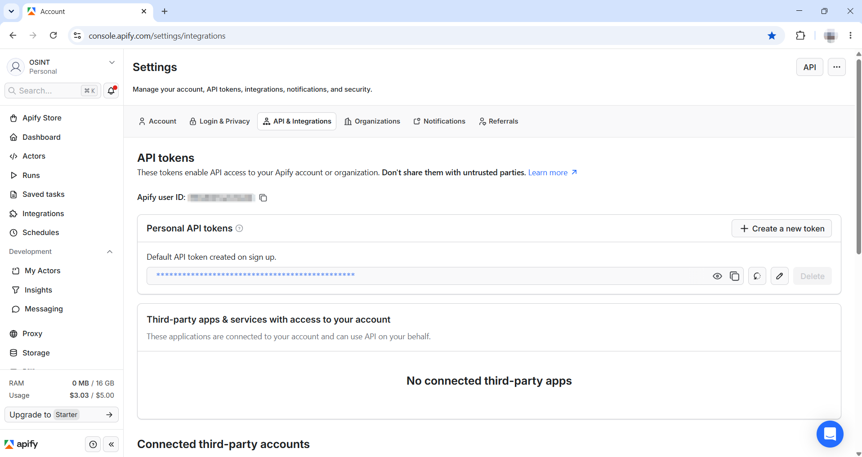Reveal the default API token with eye icon
862x457 pixels.
pyautogui.click(x=717, y=276)
